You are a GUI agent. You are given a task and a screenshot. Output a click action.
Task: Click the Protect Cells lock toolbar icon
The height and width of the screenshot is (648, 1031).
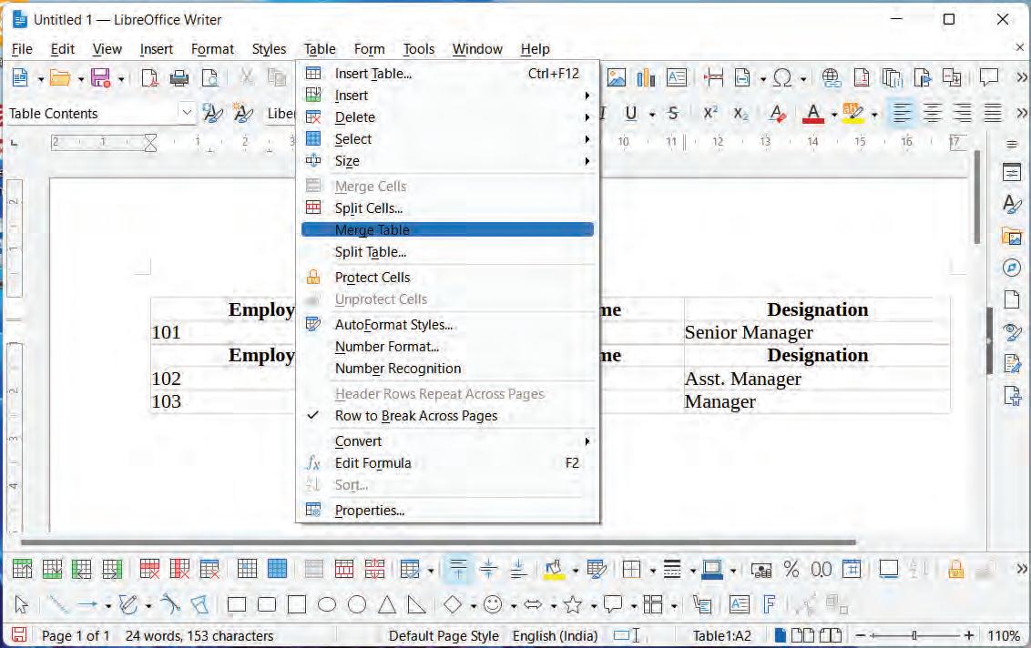coord(954,569)
